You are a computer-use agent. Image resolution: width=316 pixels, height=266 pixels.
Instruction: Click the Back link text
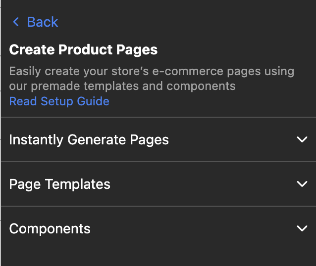coord(42,22)
